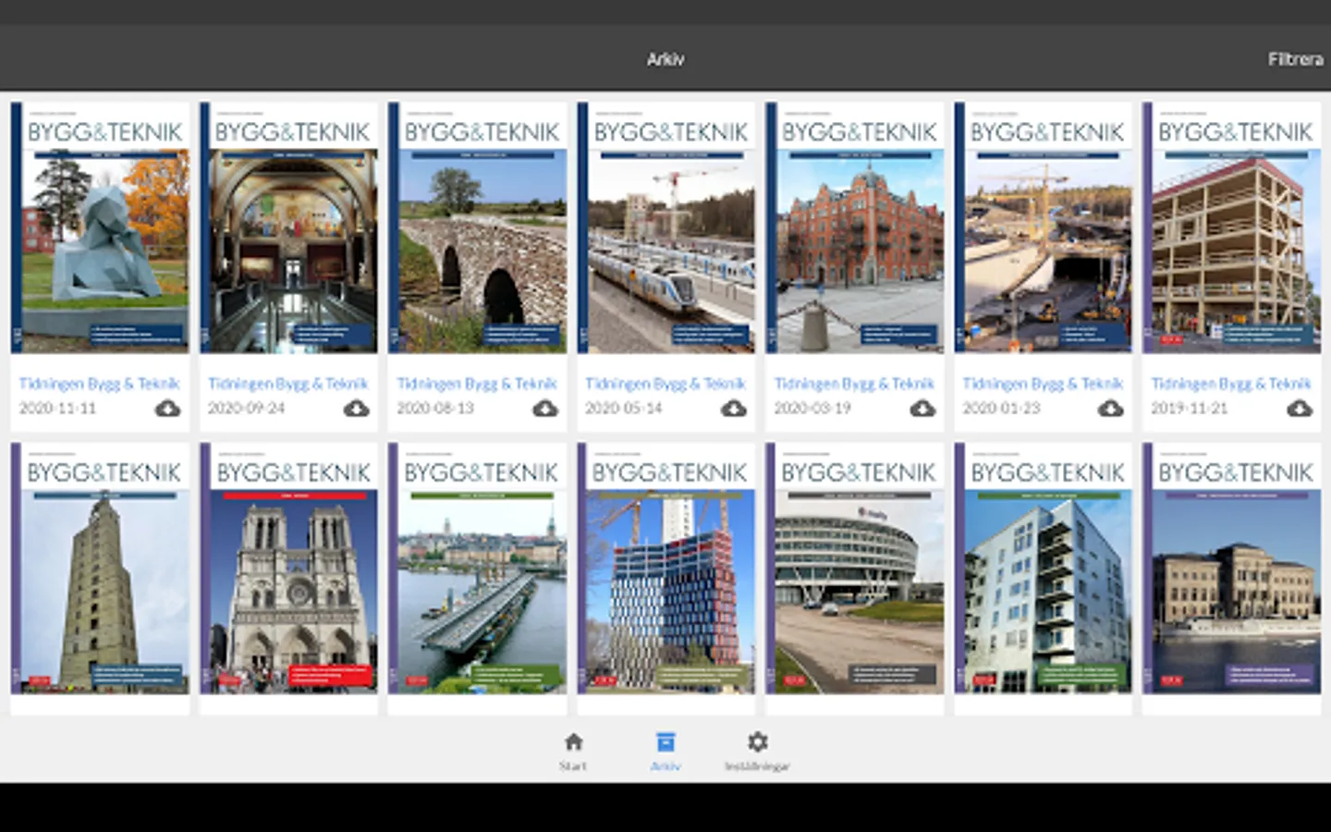The width and height of the screenshot is (1331, 832).
Task: Download the 2020-03-19 issue via cloud icon
Action: click(x=922, y=409)
